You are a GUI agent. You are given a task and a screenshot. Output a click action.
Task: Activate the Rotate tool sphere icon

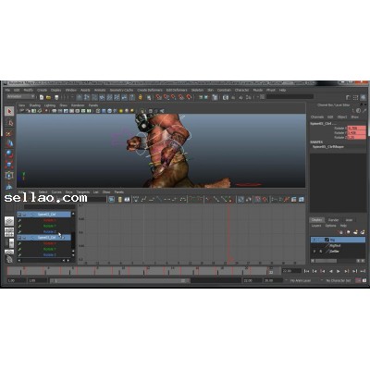[x=9, y=154]
